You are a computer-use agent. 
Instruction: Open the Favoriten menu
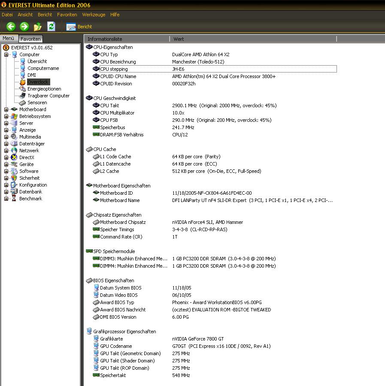(67, 15)
